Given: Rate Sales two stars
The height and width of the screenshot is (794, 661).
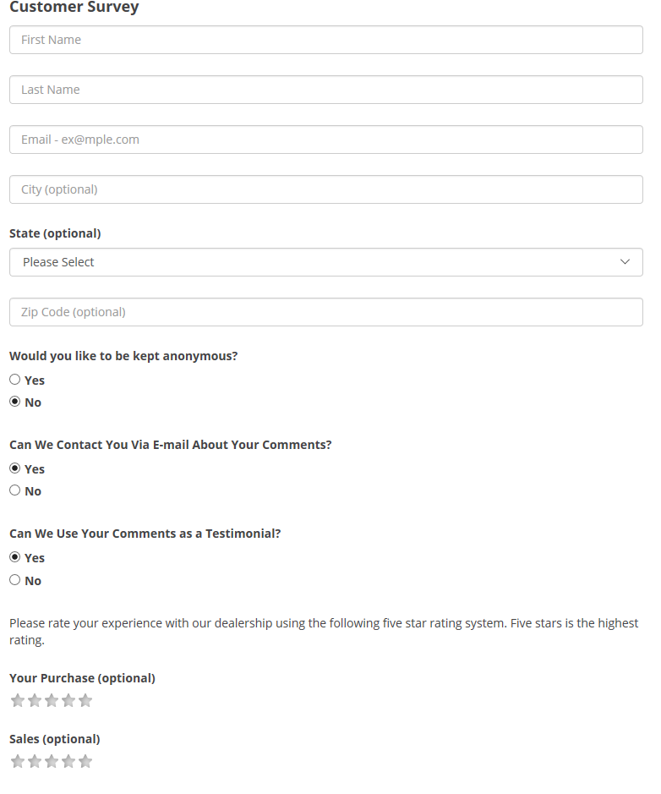Looking at the screenshot, I should point(35,761).
